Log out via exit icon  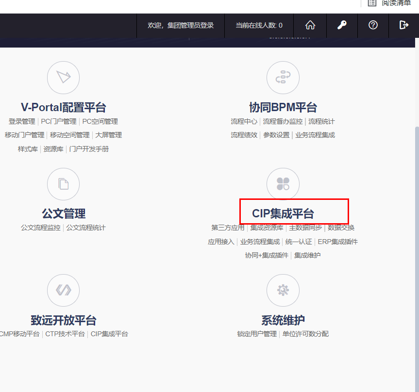pyautogui.click(x=404, y=25)
